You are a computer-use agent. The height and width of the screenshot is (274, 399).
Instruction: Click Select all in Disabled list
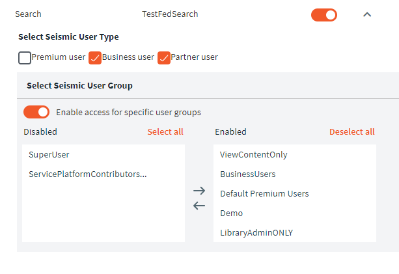[x=165, y=131]
